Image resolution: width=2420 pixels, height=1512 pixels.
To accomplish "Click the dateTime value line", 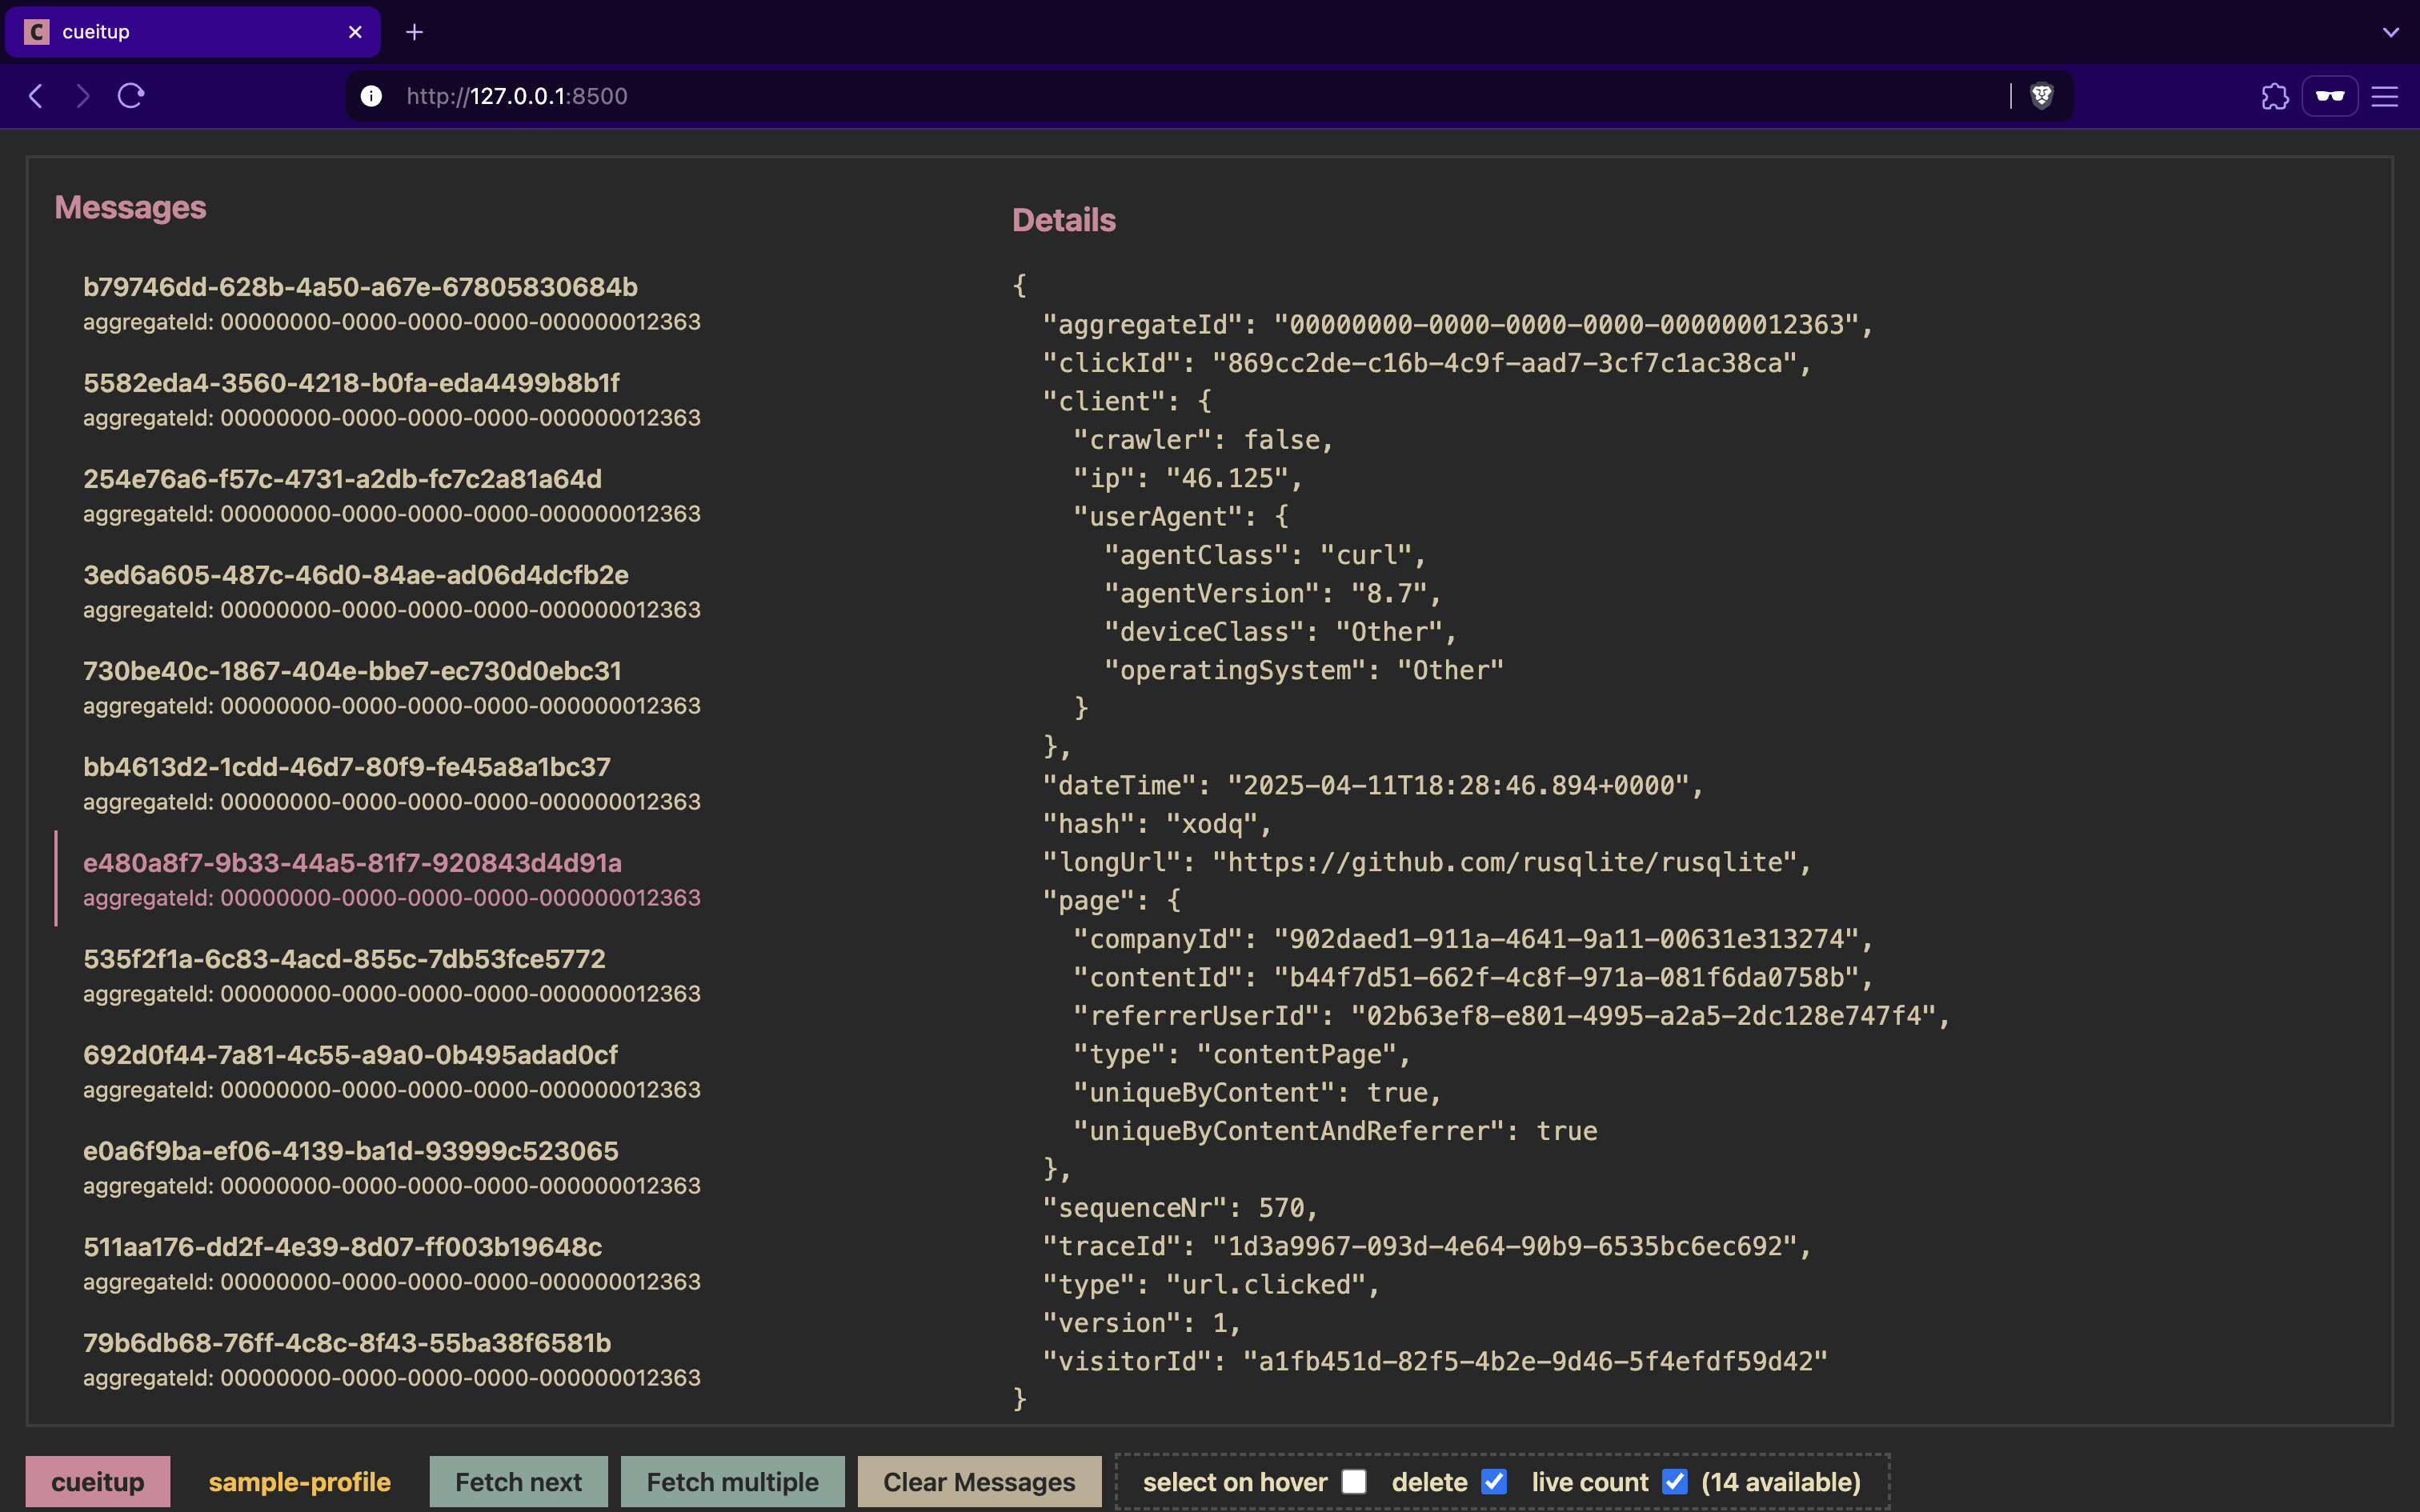I will [1372, 785].
